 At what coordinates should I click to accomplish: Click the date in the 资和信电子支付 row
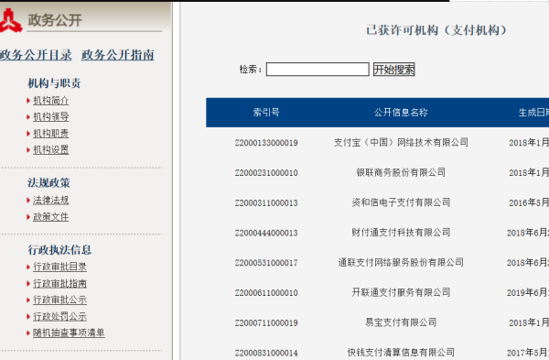point(529,203)
